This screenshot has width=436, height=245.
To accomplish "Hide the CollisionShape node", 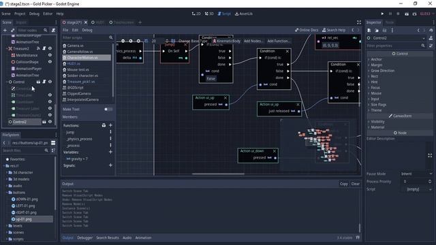I will (x=50, y=62).
